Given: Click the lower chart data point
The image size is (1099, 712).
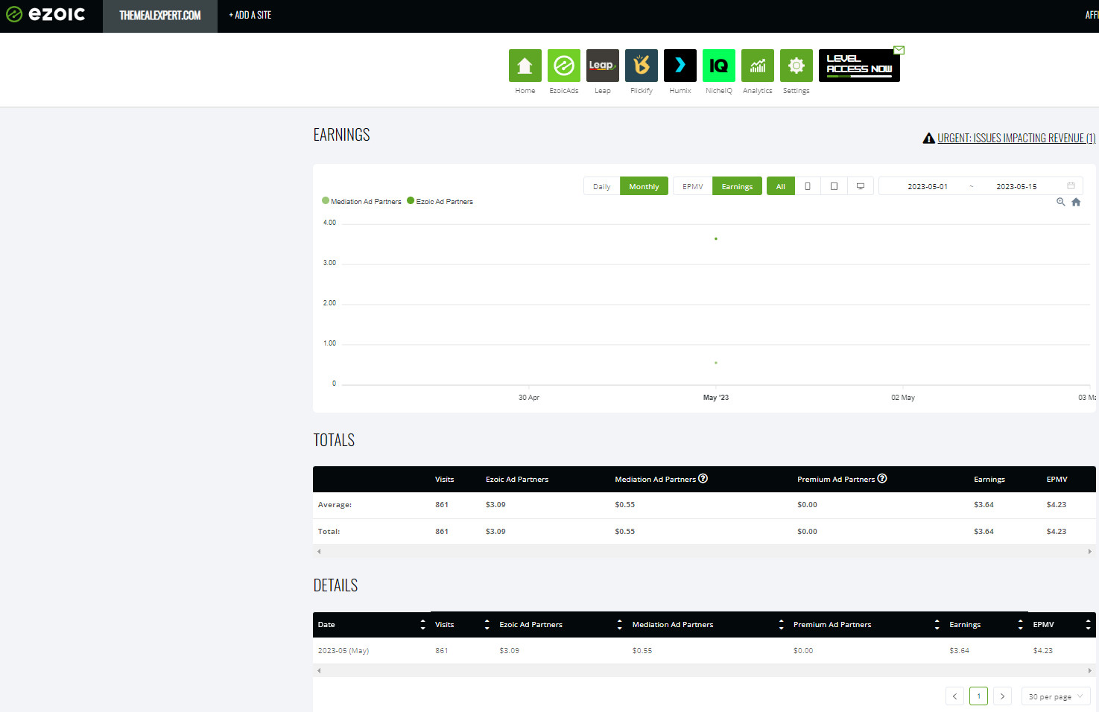Looking at the screenshot, I should click(x=716, y=363).
